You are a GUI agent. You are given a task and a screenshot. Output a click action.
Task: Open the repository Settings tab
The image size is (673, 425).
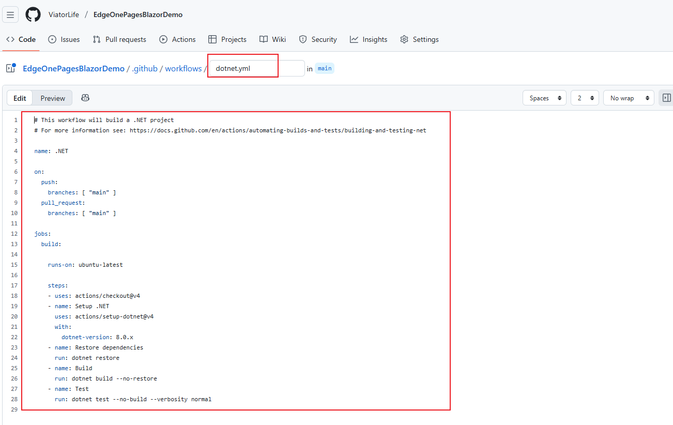pyautogui.click(x=419, y=39)
